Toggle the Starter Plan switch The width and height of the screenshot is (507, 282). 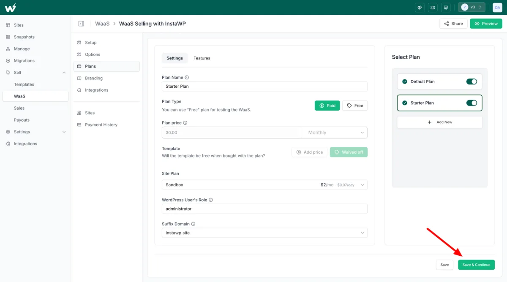pos(472,103)
